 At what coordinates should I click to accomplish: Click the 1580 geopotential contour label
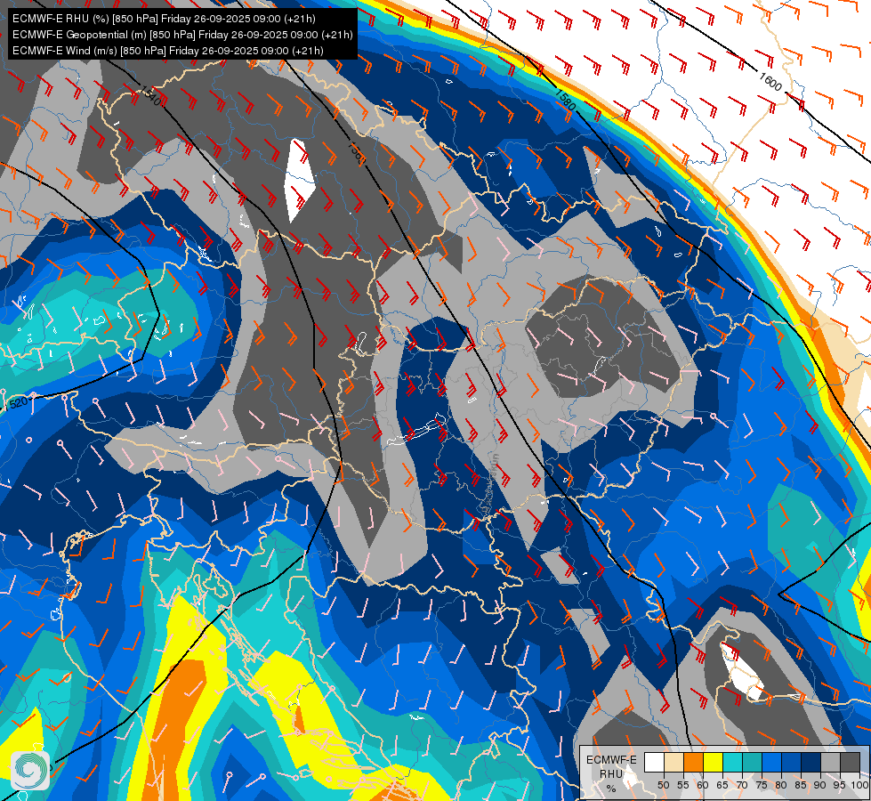[566, 101]
